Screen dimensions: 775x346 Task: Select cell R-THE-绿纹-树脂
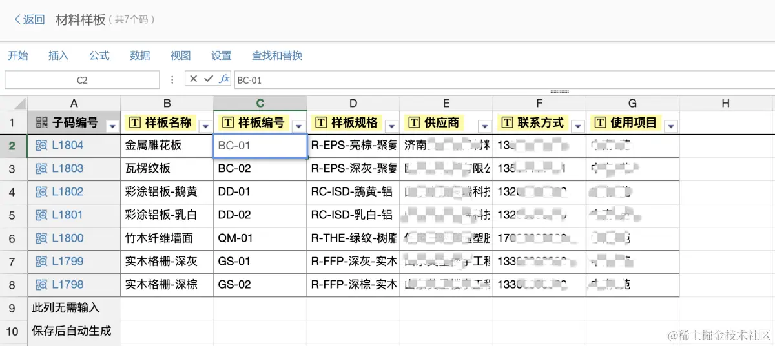(353, 238)
